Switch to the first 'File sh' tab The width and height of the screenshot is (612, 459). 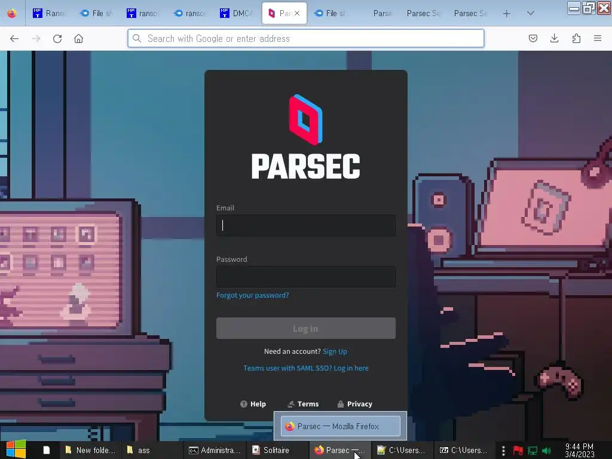pyautogui.click(x=96, y=13)
